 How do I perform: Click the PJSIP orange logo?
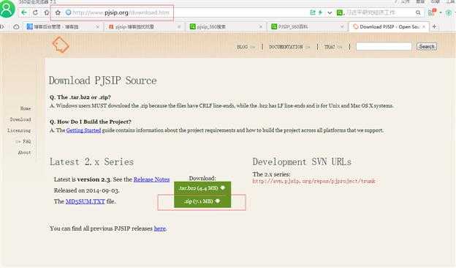pyautogui.click(x=61, y=45)
